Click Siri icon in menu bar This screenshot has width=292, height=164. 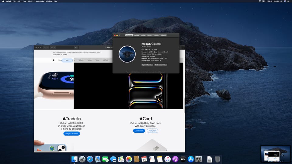pyautogui.click(x=285, y=1)
